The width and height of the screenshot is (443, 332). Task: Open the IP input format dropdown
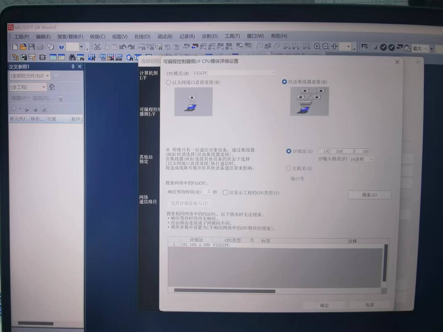point(371,159)
